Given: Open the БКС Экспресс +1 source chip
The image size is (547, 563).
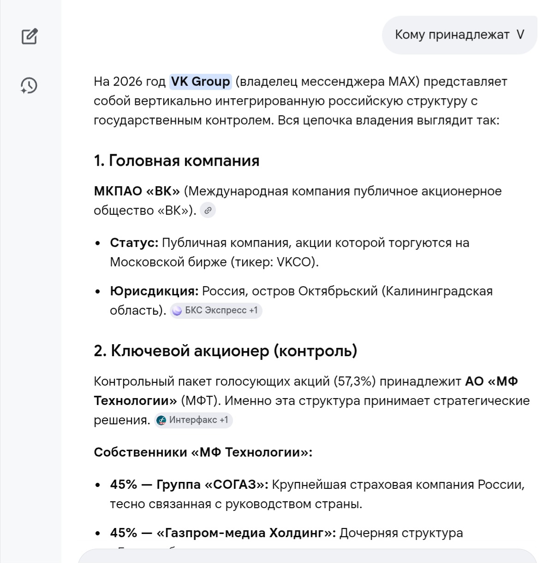Looking at the screenshot, I should click(x=216, y=311).
